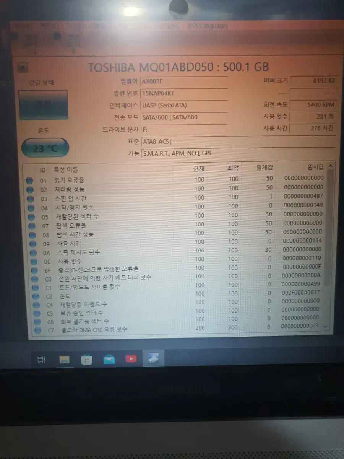Click the 인터페이스 field showing UASP (Serial ATA)

[184, 105]
